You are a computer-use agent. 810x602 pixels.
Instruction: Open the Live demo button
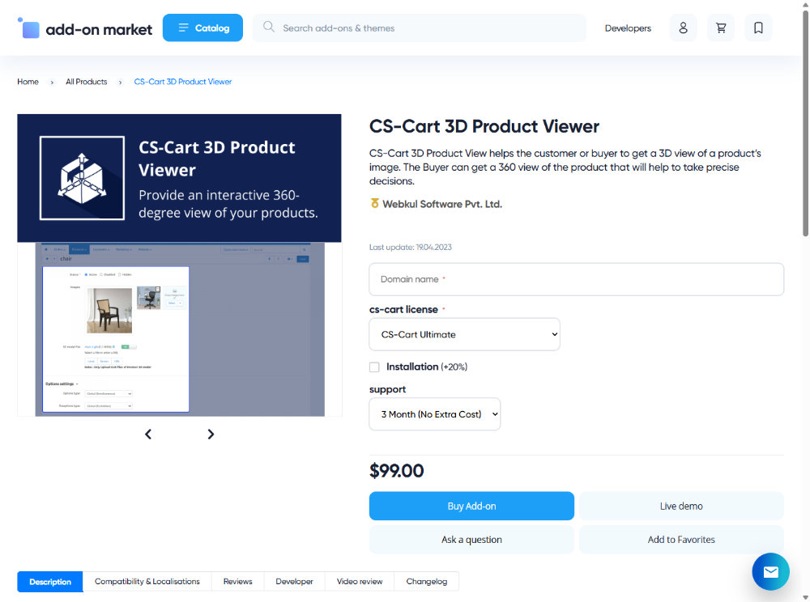pyautogui.click(x=681, y=507)
